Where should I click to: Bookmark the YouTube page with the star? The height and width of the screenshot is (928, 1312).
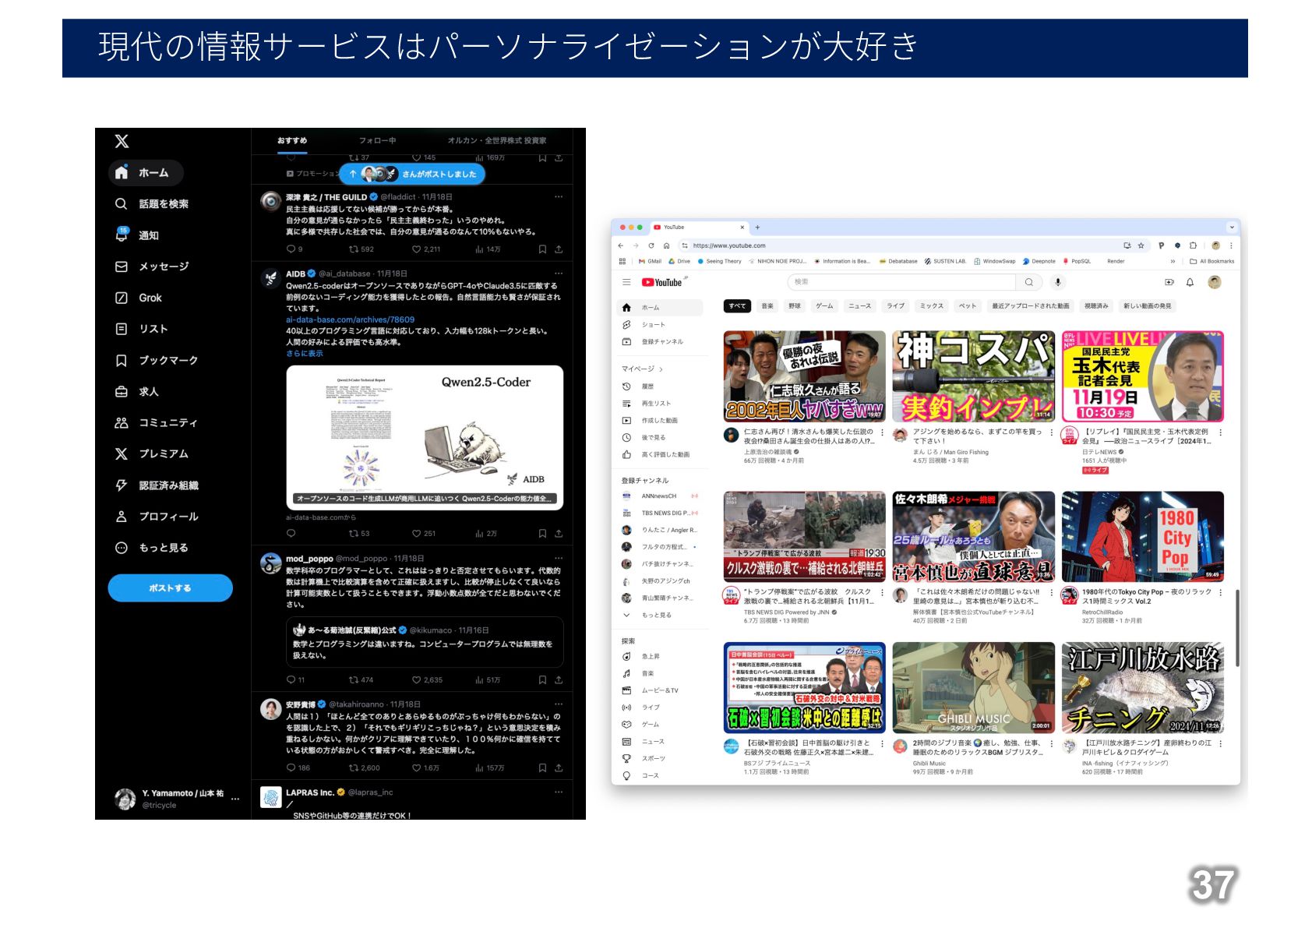click(x=1141, y=245)
